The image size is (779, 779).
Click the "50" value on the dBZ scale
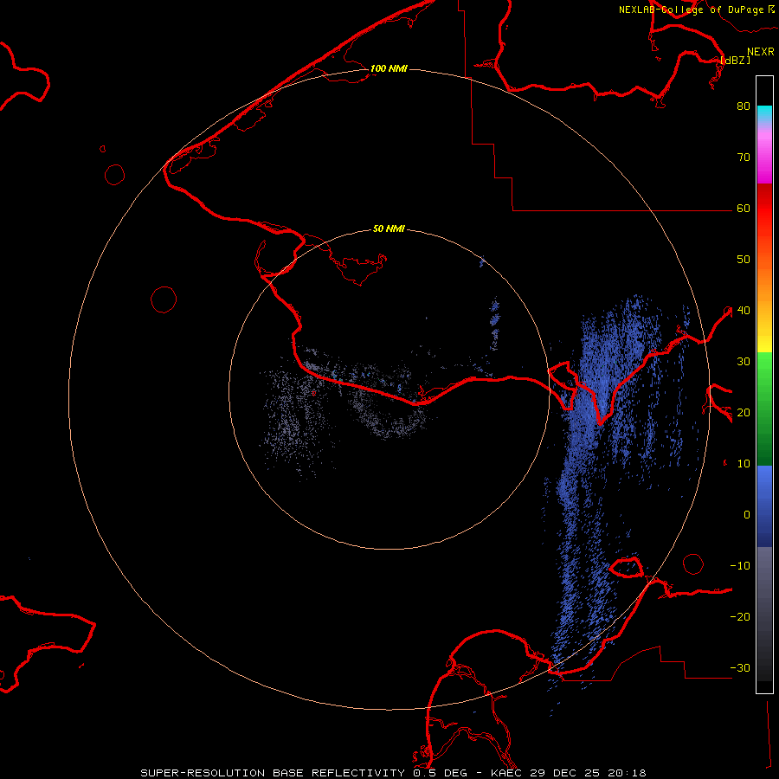pos(744,260)
